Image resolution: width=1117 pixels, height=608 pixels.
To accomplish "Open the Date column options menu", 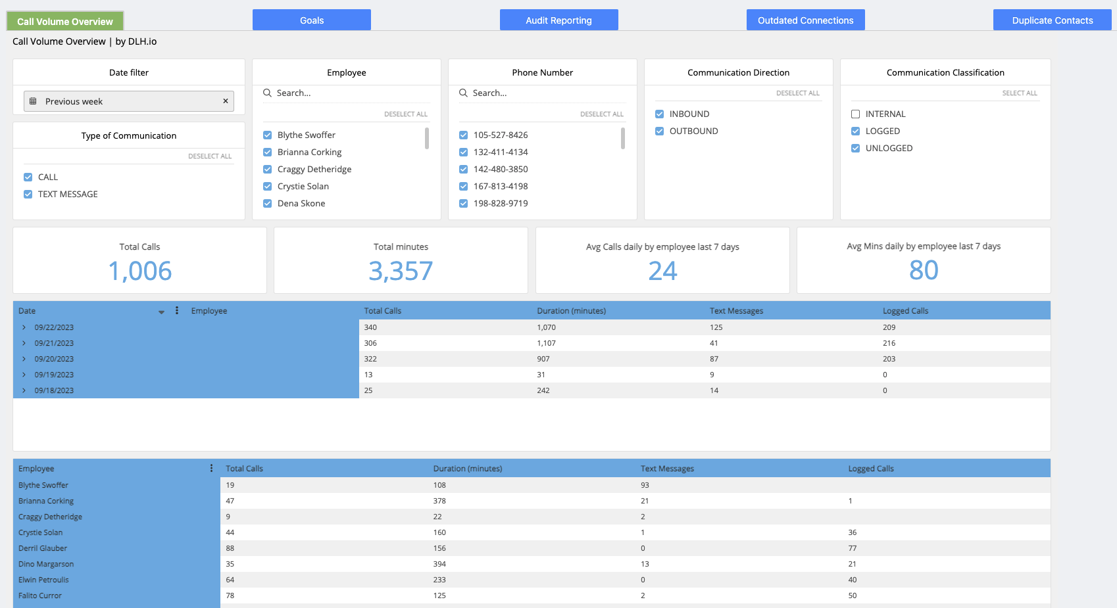I will [177, 311].
